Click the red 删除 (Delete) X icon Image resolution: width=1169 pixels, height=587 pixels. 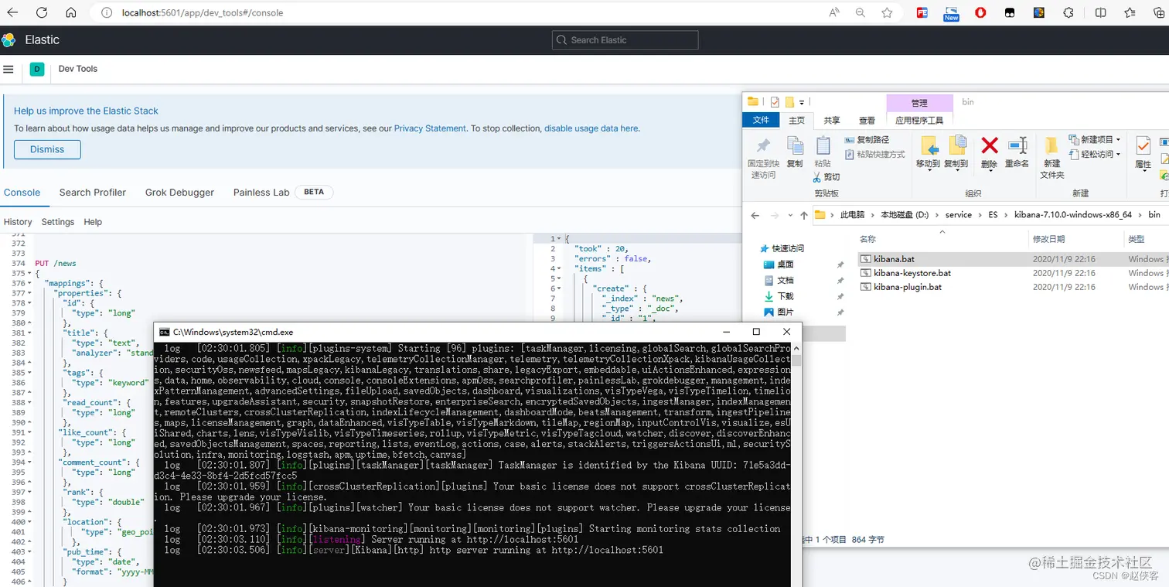click(989, 145)
